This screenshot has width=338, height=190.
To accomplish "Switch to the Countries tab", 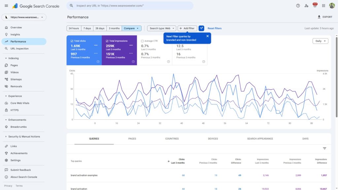I will click(172, 139).
